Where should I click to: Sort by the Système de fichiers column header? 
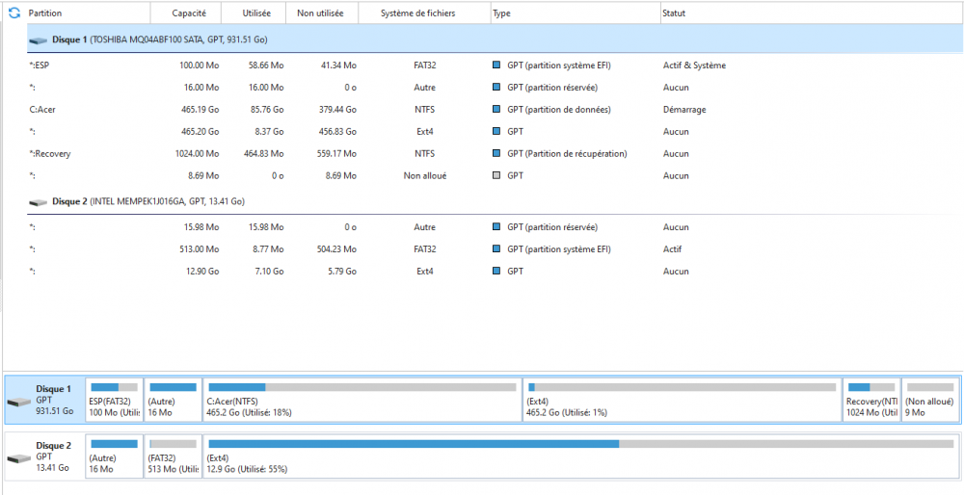click(418, 13)
